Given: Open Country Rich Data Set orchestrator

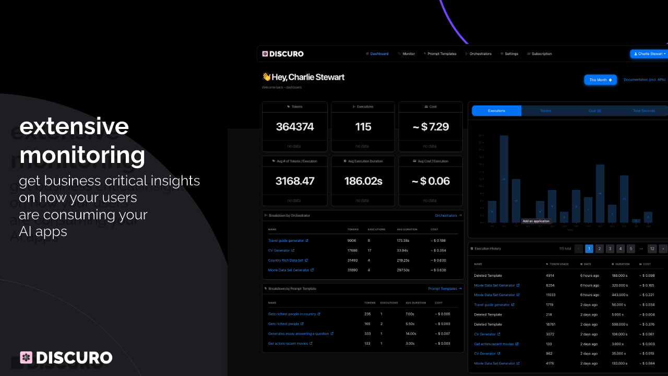Looking at the screenshot, I should (x=286, y=260).
